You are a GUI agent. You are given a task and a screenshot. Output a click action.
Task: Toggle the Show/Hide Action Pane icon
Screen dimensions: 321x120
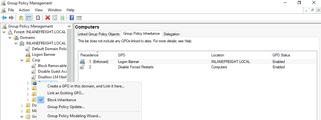(x=79, y=18)
